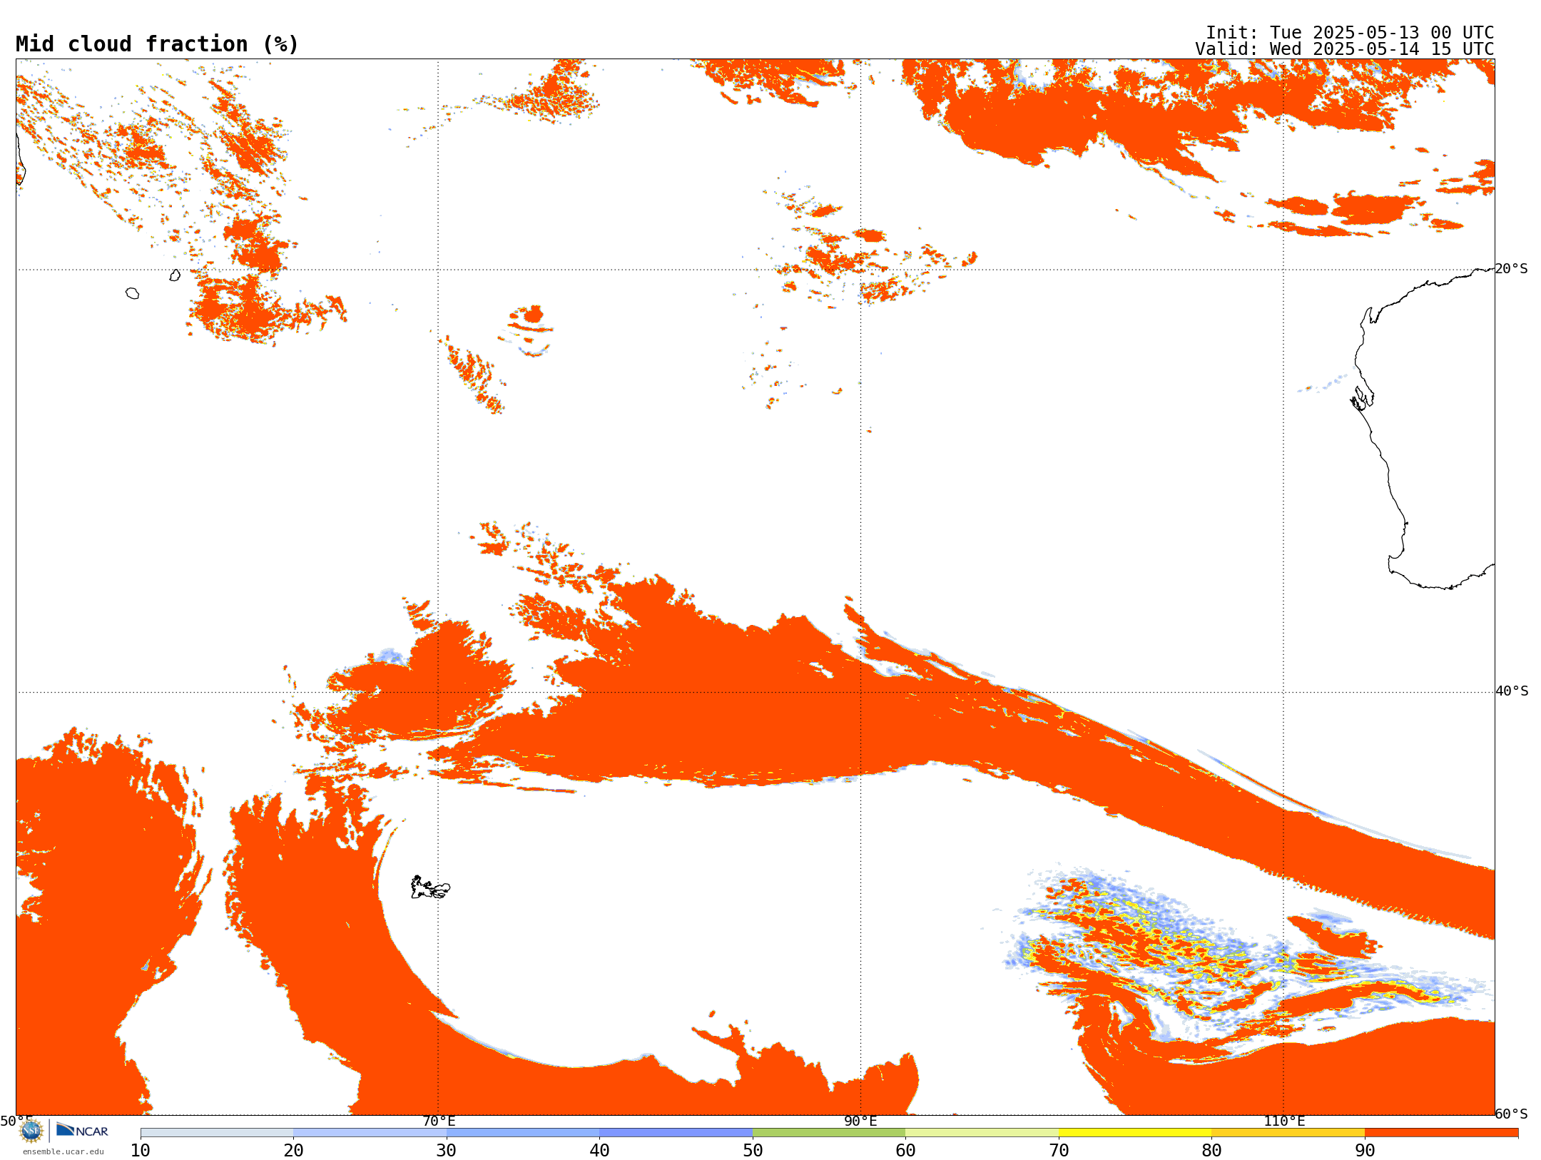
Task: Click the Kerguelen Islands outline near 70°E
Action: pyautogui.click(x=429, y=887)
